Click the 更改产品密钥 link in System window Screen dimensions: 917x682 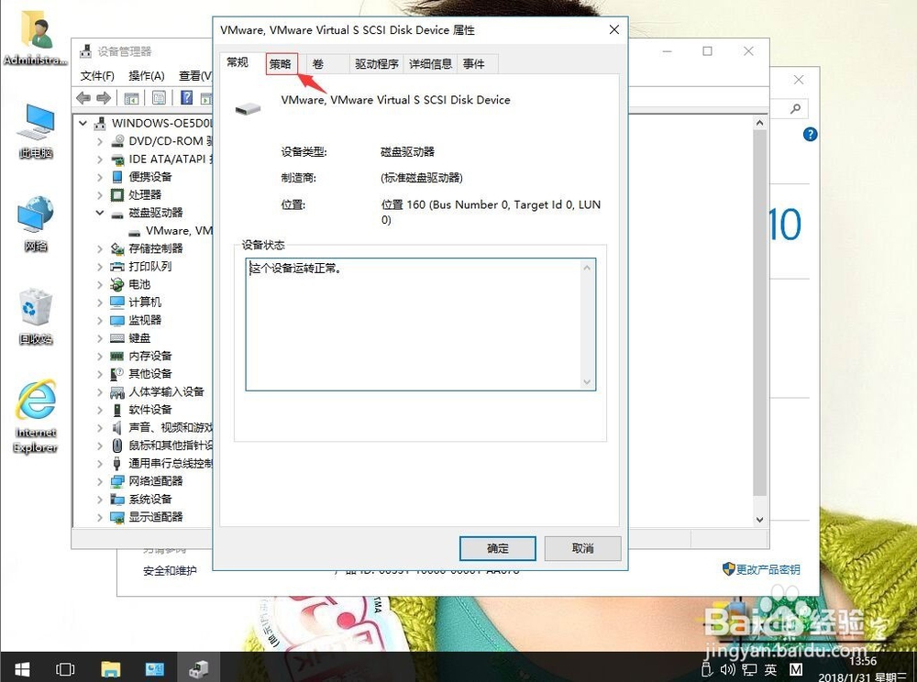(x=768, y=570)
